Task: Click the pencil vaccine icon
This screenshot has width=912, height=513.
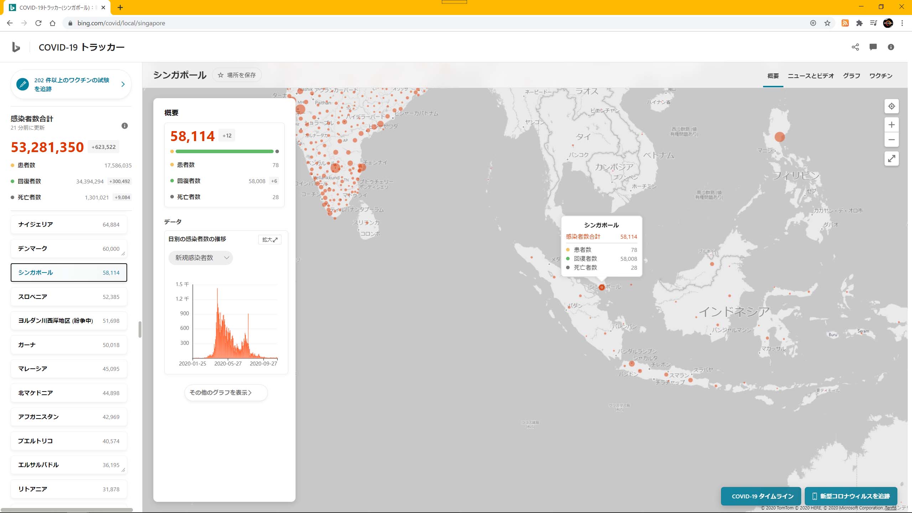Action: (x=23, y=84)
